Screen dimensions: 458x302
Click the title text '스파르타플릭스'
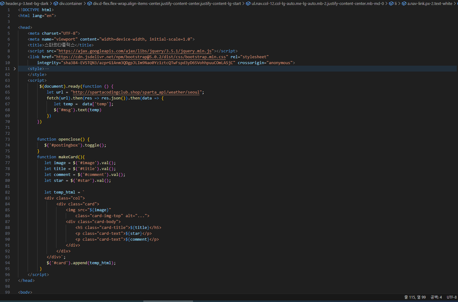tap(60, 45)
